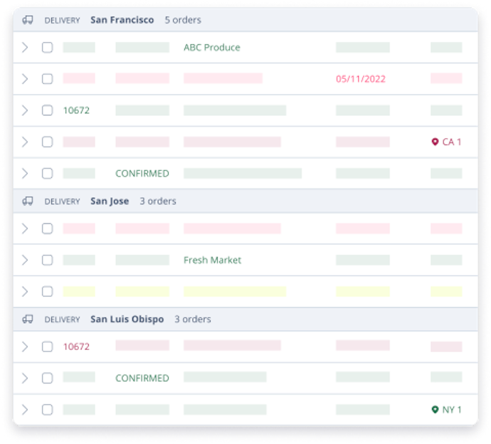Click CONFIRMED status in San Luis Obispo group
The width and height of the screenshot is (491, 444).
(x=142, y=379)
